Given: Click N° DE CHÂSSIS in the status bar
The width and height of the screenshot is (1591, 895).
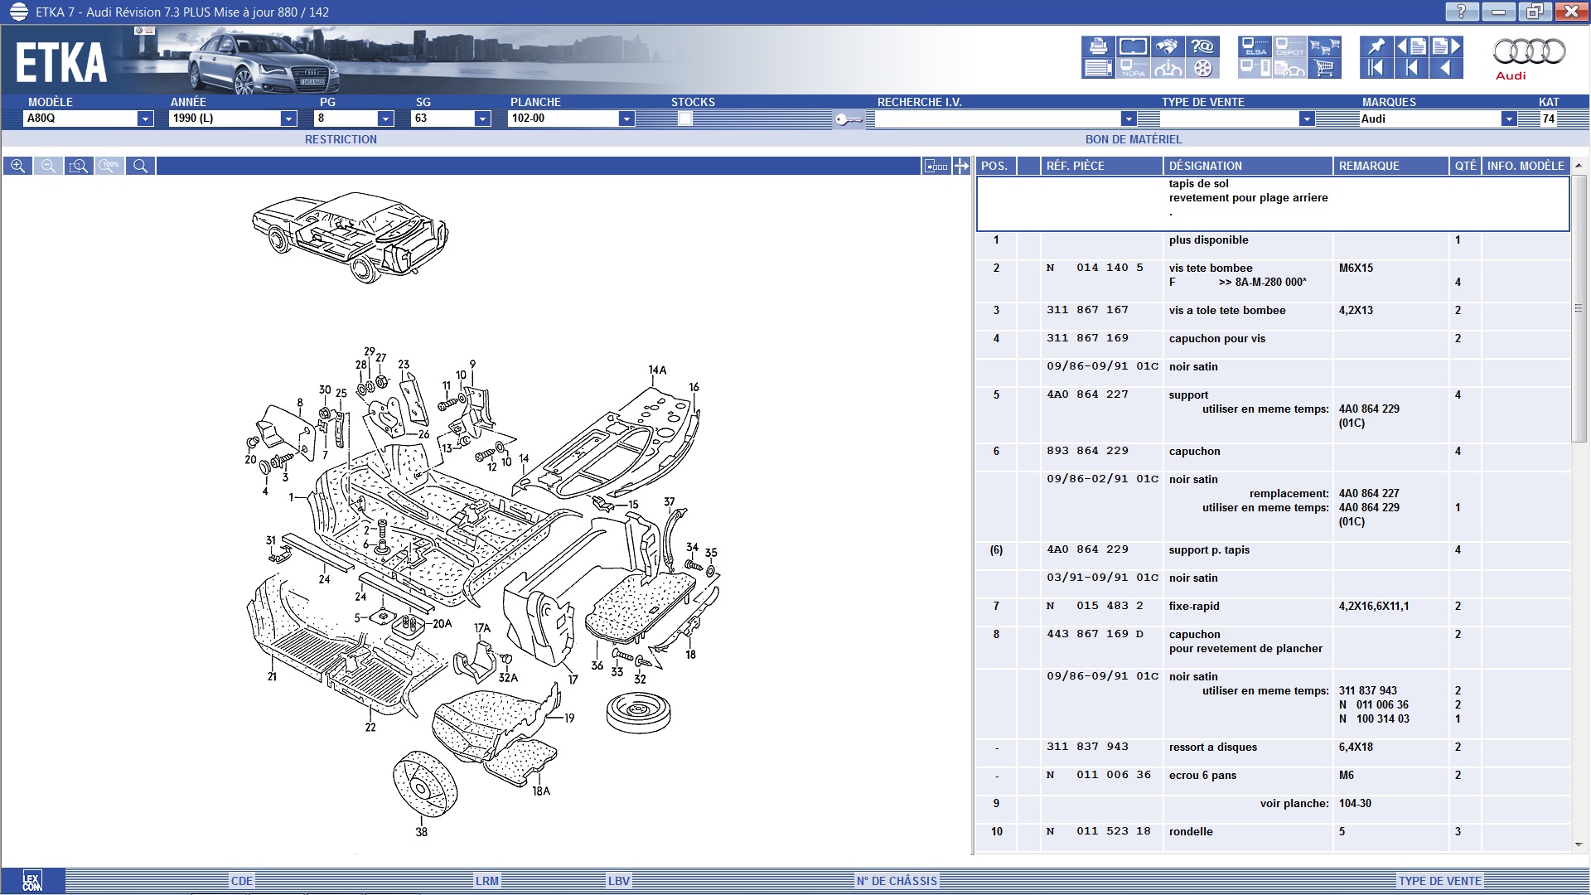Looking at the screenshot, I should coord(897,881).
